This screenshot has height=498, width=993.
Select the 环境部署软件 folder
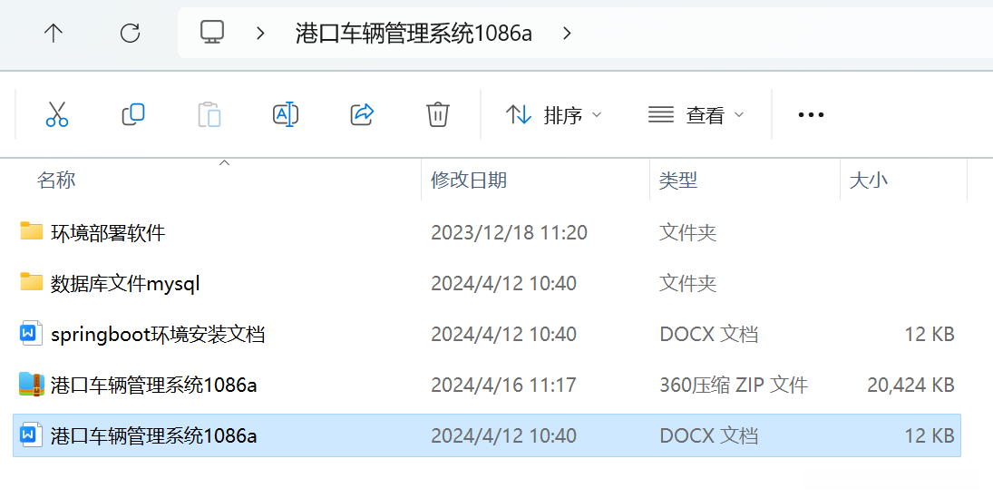coord(108,233)
